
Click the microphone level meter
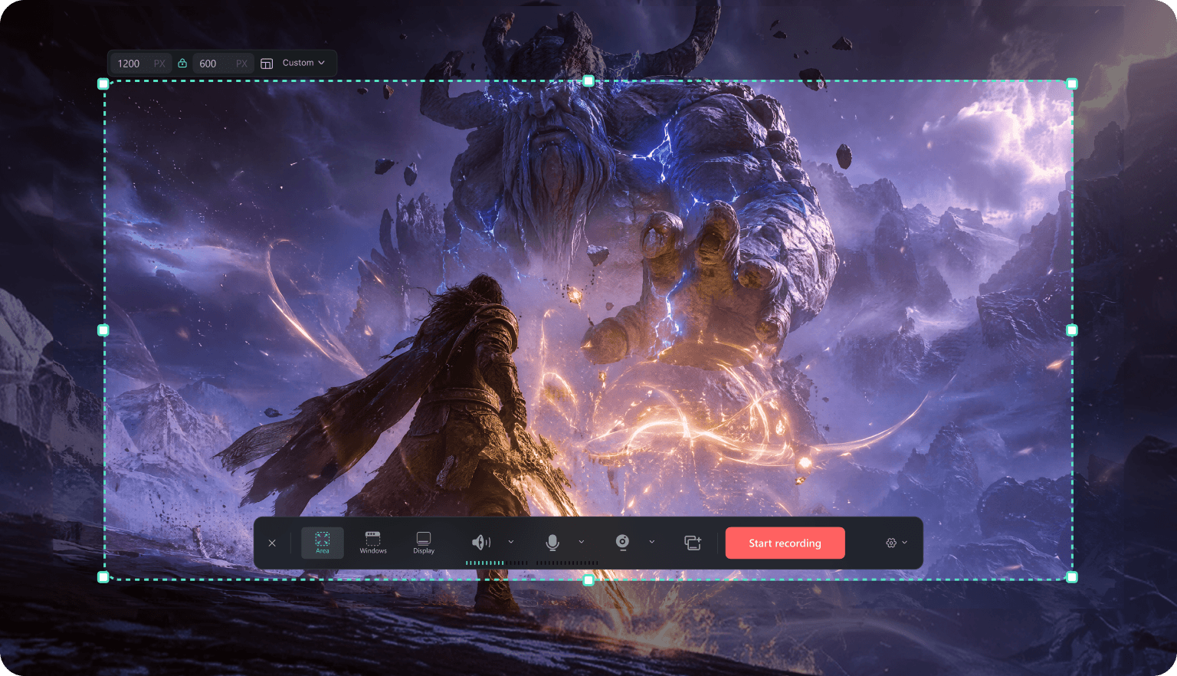[x=567, y=563]
